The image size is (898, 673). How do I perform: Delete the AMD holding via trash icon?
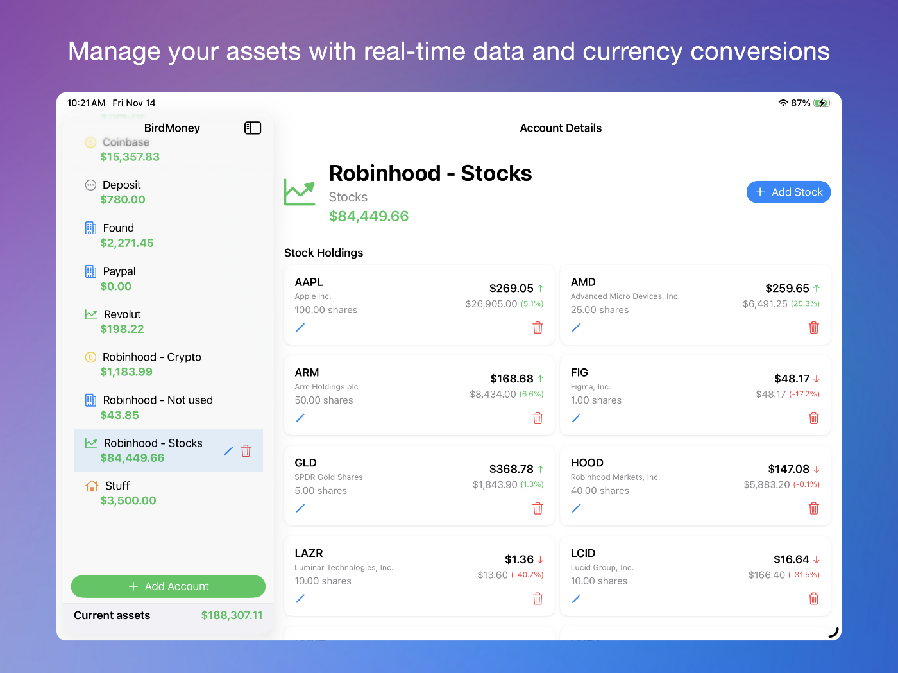click(813, 328)
